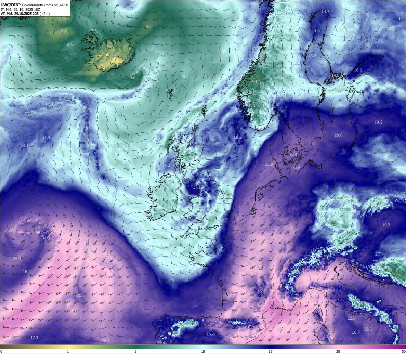The height and width of the screenshot is (354, 406).
Task: Click the 22.8 value label on the map
Action: 351,318
